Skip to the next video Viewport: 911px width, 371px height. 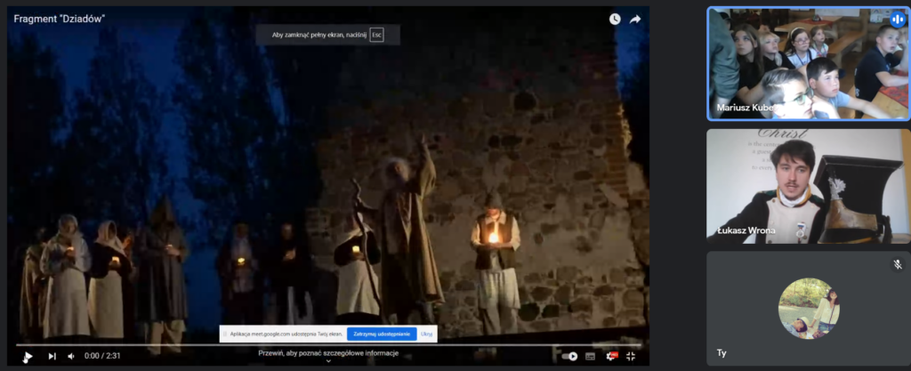pos(52,356)
